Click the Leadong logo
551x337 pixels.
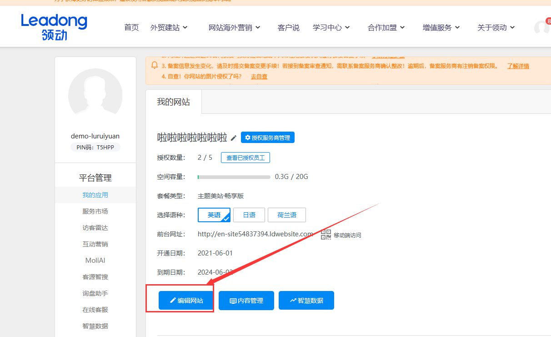point(54,27)
